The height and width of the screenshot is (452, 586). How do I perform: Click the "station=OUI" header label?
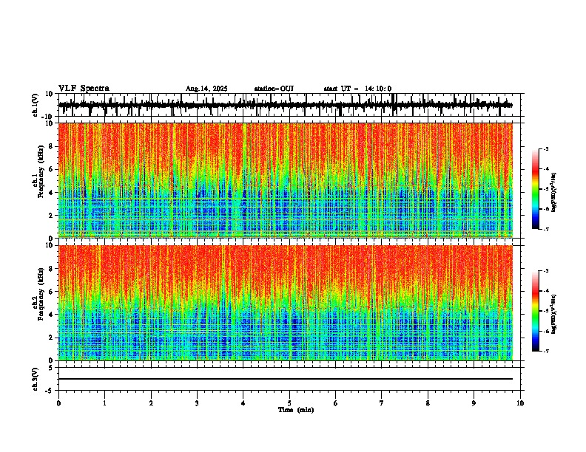[x=274, y=89]
